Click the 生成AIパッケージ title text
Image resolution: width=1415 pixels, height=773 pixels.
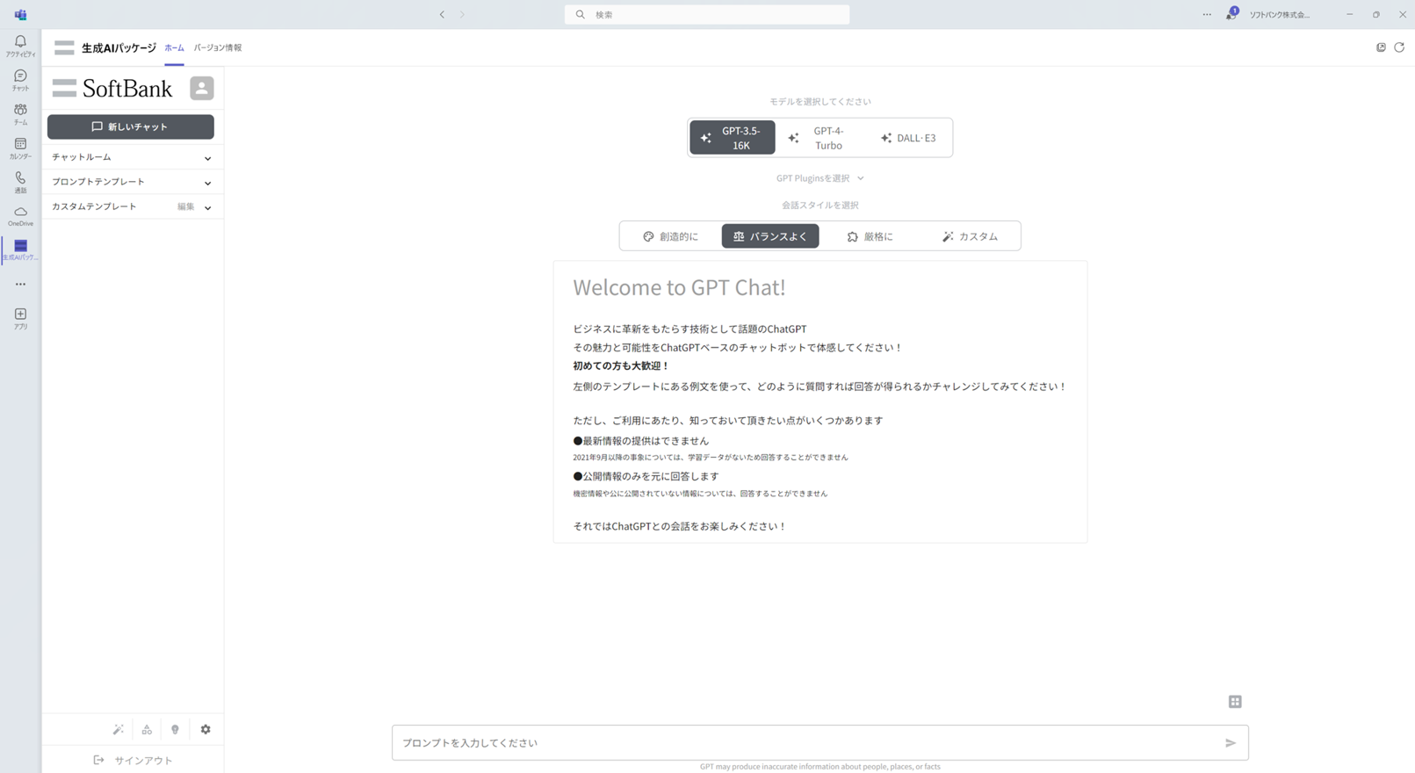pyautogui.click(x=119, y=47)
